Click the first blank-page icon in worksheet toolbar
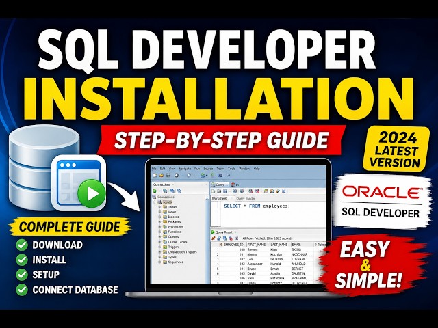Screen dimensions: 438x328 (x=213, y=191)
